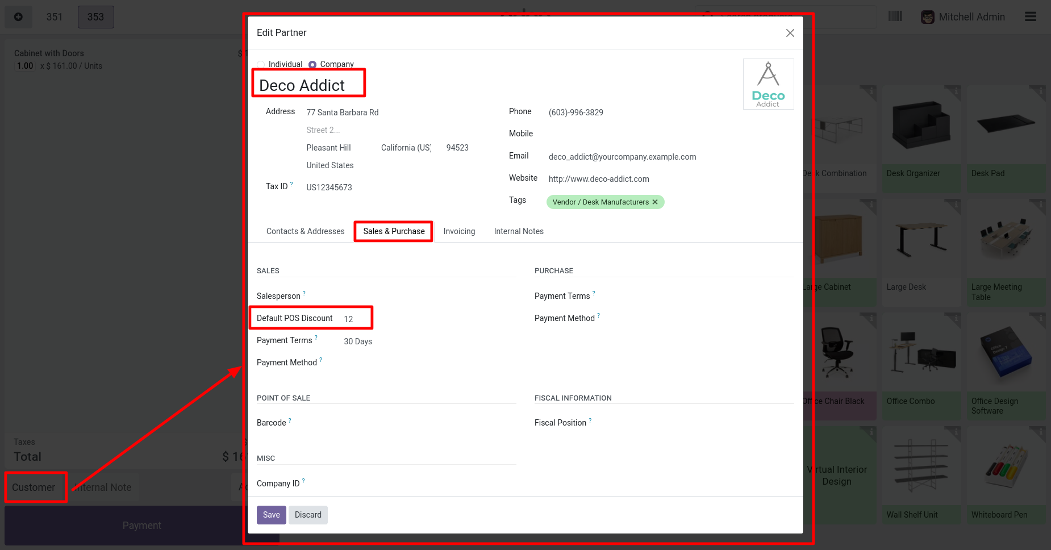The width and height of the screenshot is (1051, 550).
Task: Open info icon on Desk Pad card
Action: tap(1041, 90)
